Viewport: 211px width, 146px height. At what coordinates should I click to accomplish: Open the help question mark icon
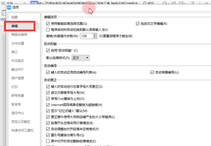[x=193, y=3]
